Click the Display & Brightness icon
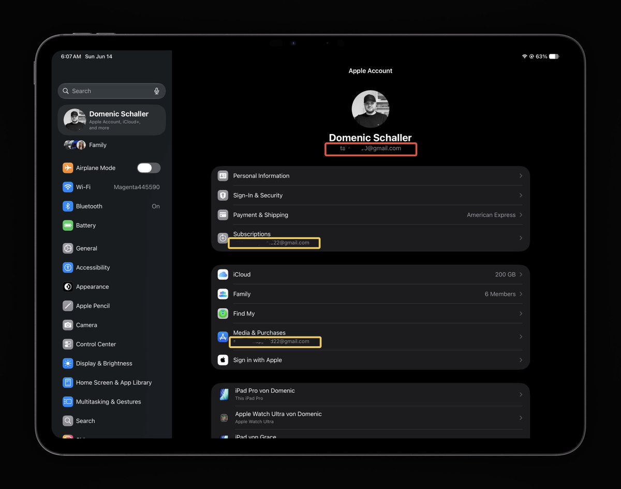 tap(68, 363)
